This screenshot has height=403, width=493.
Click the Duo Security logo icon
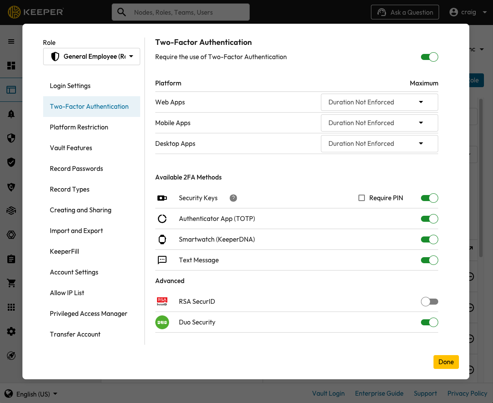pyautogui.click(x=162, y=322)
